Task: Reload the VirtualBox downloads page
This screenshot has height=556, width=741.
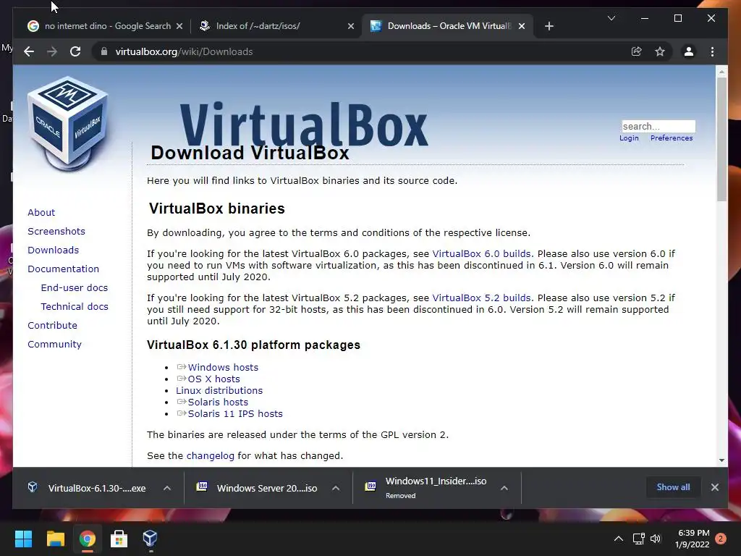Action: pyautogui.click(x=75, y=51)
